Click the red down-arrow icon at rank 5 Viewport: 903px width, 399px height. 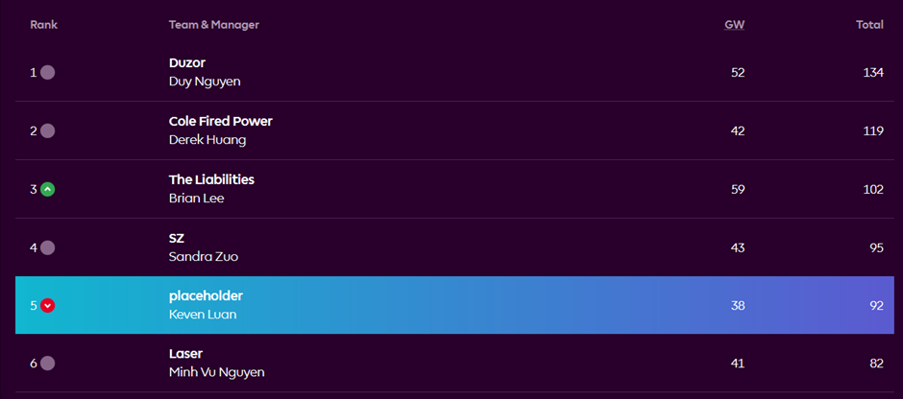48,306
